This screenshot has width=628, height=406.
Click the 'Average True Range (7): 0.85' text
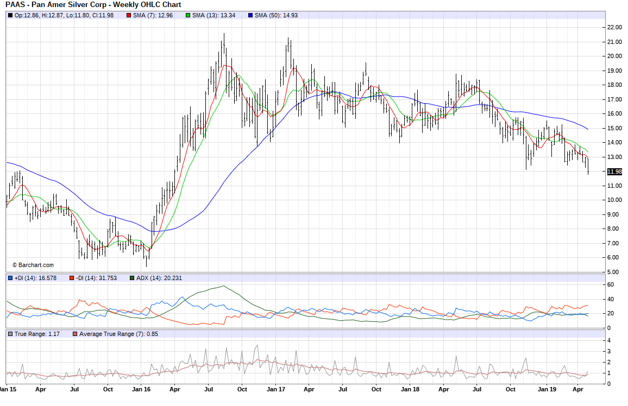[118, 334]
